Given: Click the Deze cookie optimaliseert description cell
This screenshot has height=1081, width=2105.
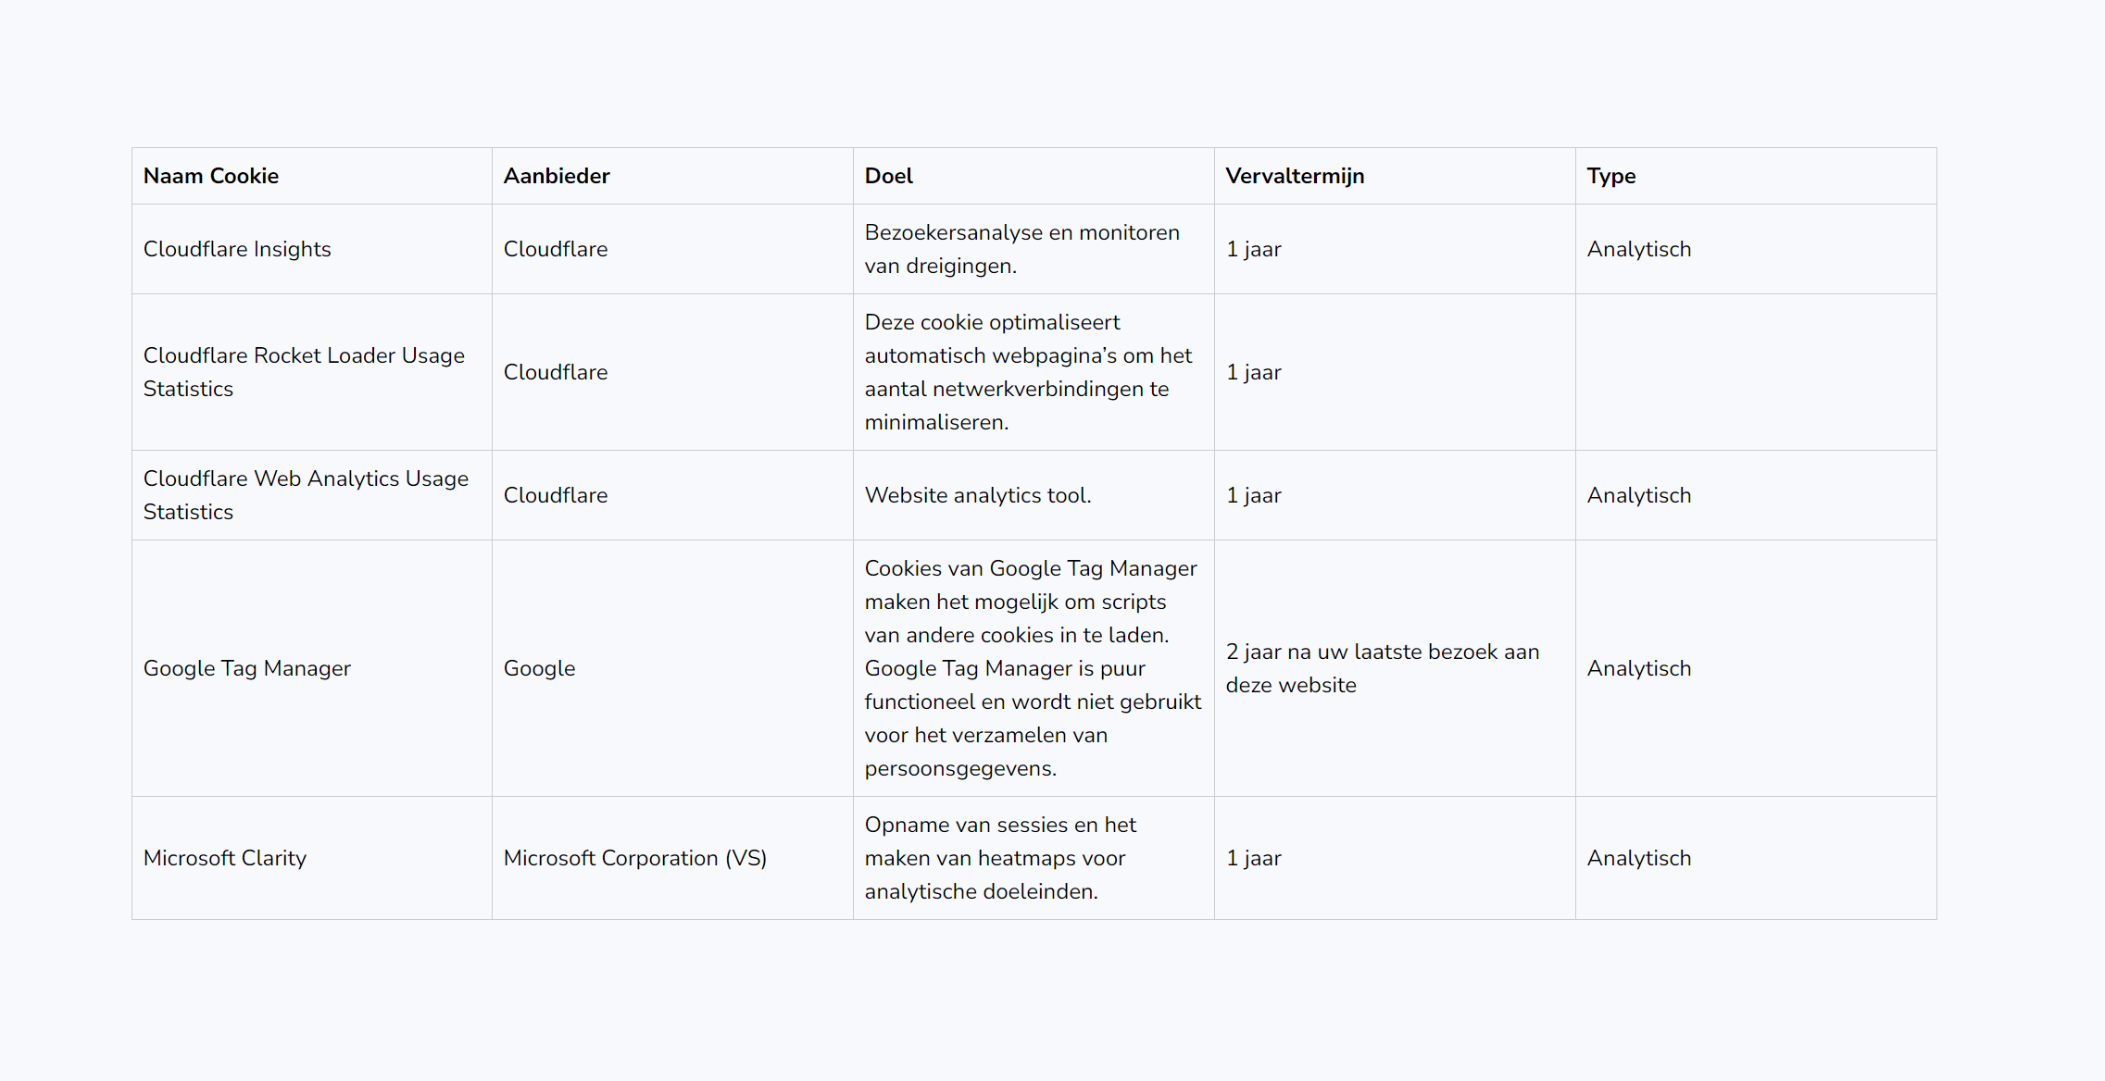Looking at the screenshot, I should click(1034, 372).
